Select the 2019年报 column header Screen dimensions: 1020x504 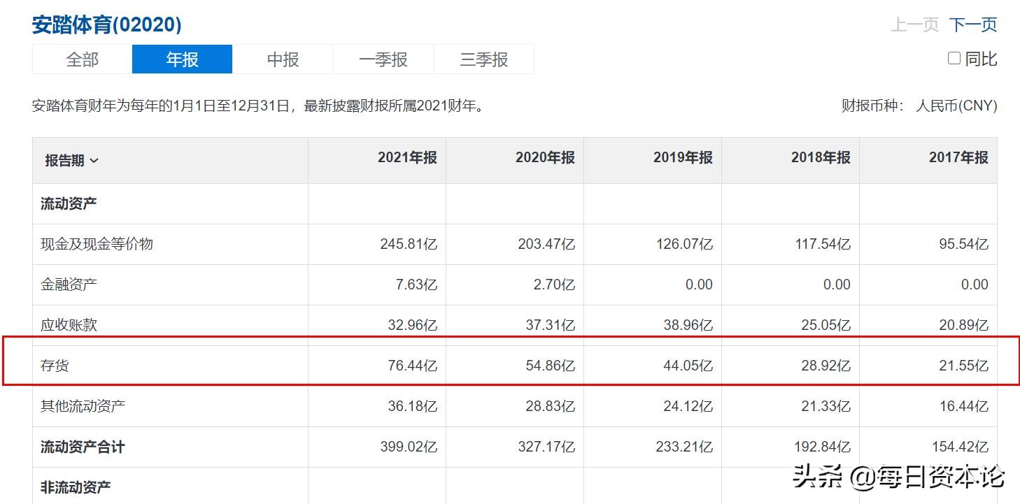[x=683, y=158]
